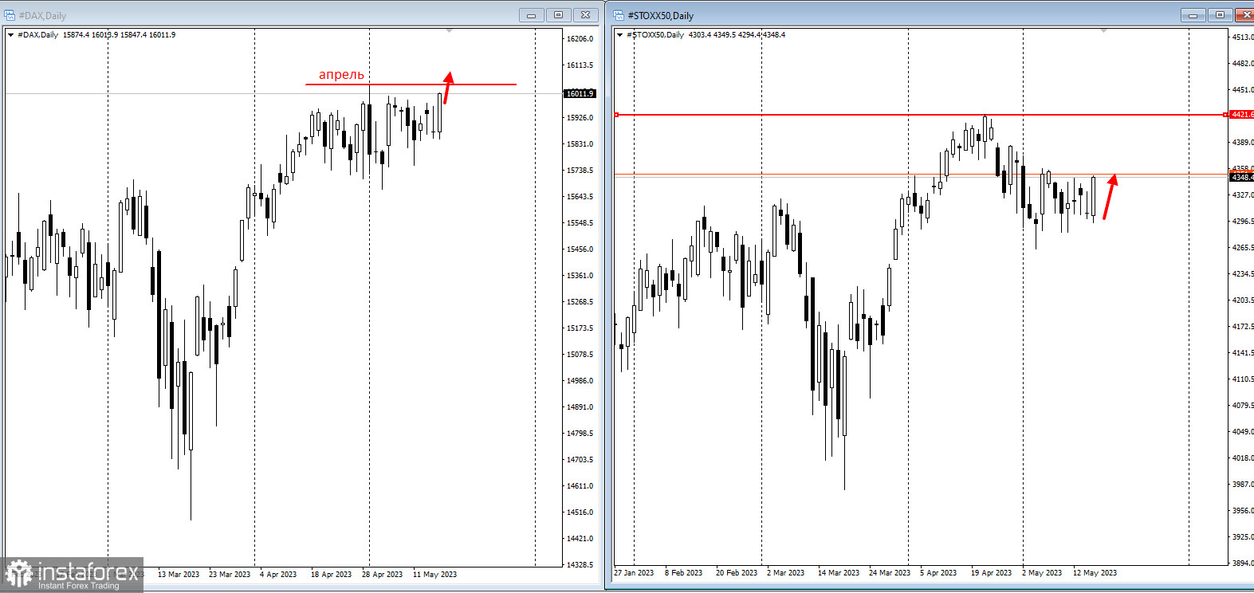
Task: Minimize the #DAX,Daily chart window
Action: tap(532, 15)
